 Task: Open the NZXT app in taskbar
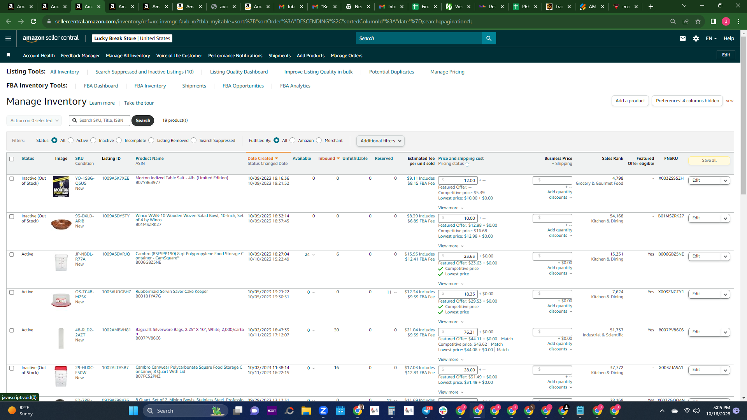coord(272,411)
